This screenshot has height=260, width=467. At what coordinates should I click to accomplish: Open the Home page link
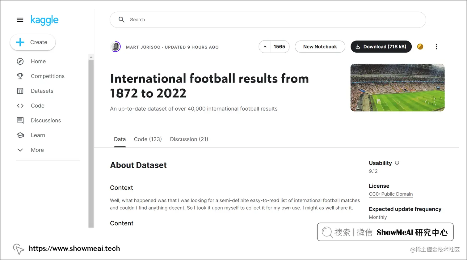38,62
